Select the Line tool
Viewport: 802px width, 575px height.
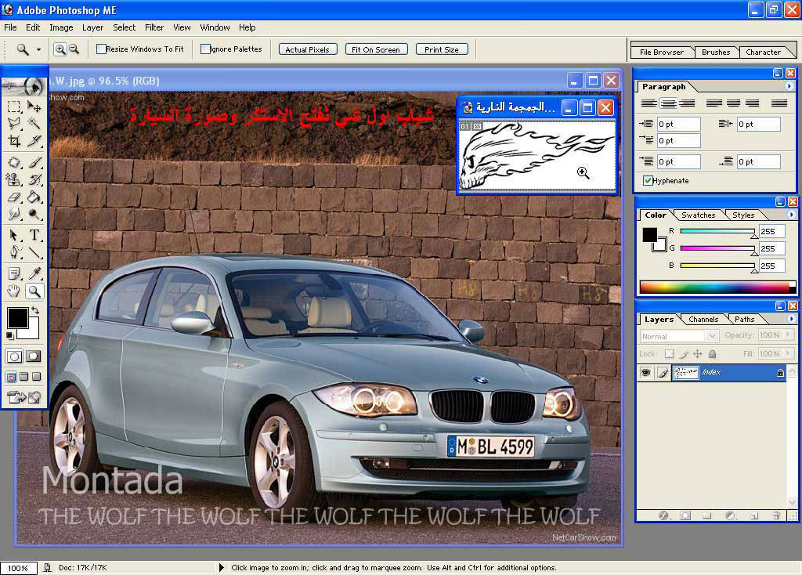[x=34, y=252]
